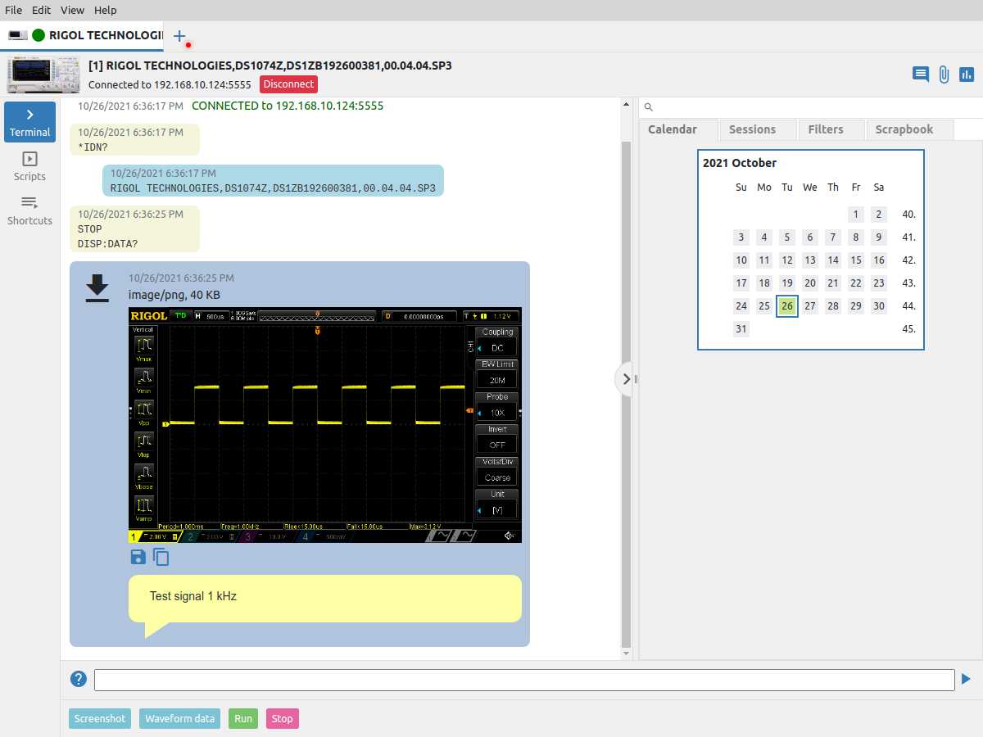Collapse the right side panel with chevron
Image resolution: width=983 pixels, height=737 pixels.
[x=626, y=379]
